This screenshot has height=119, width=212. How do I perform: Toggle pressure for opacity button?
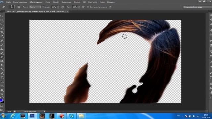pyautogui.click(x=63, y=7)
